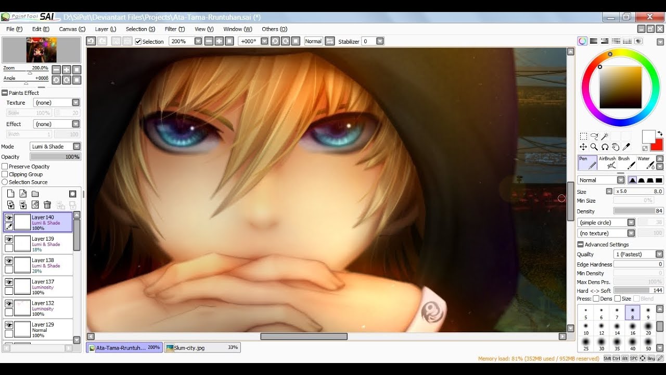Switch to the Slum-city.jpg document tab
This screenshot has width=666, height=375.
202,347
